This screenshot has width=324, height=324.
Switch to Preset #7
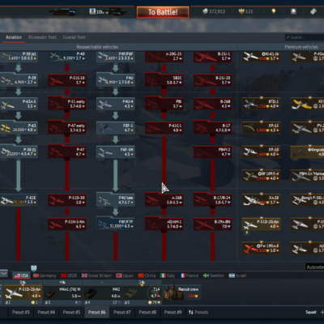pyautogui.click(x=122, y=313)
